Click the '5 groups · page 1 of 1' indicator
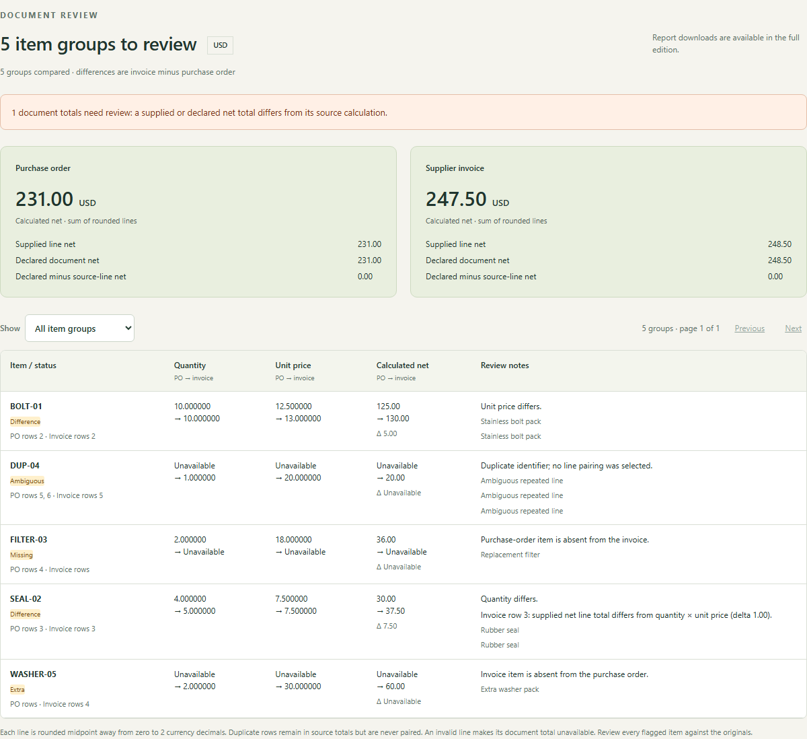Viewport: 807px width, 739px height. [681, 328]
